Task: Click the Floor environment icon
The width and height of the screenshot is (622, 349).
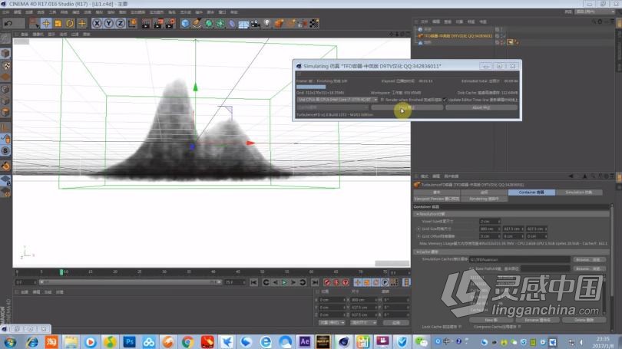Action: coord(243,23)
